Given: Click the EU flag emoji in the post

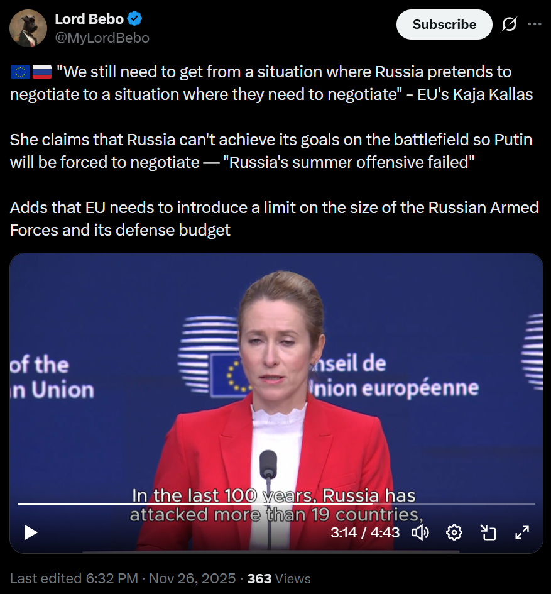Looking at the screenshot, I should pyautogui.click(x=20, y=72).
